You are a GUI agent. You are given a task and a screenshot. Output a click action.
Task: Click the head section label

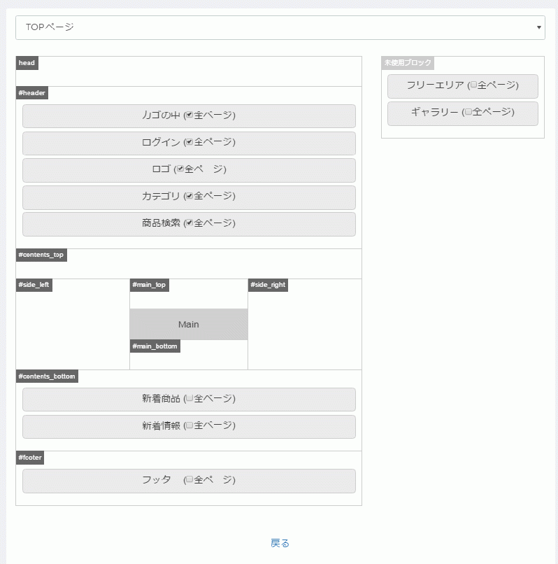(27, 63)
